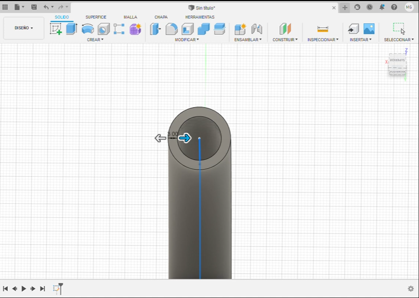Open the File menu icon
This screenshot has height=298, width=419.
point(17,7)
